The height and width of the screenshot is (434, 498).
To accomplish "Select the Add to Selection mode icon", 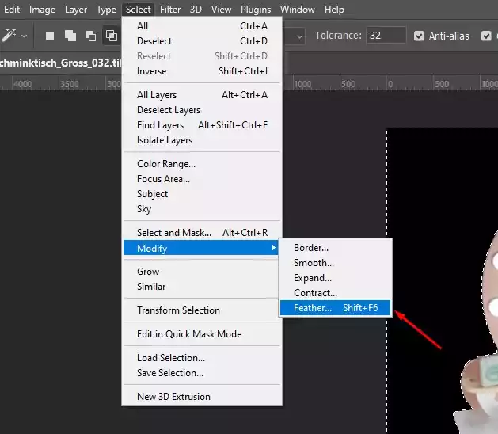I will coord(70,36).
